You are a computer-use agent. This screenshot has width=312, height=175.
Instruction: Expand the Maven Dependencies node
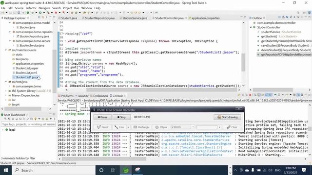(x=6, y=95)
